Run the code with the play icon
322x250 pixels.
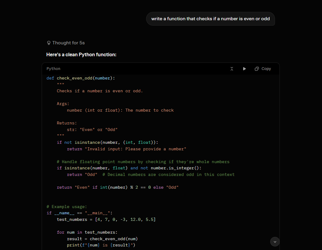(244, 69)
